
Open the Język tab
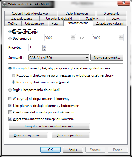(116, 19)
